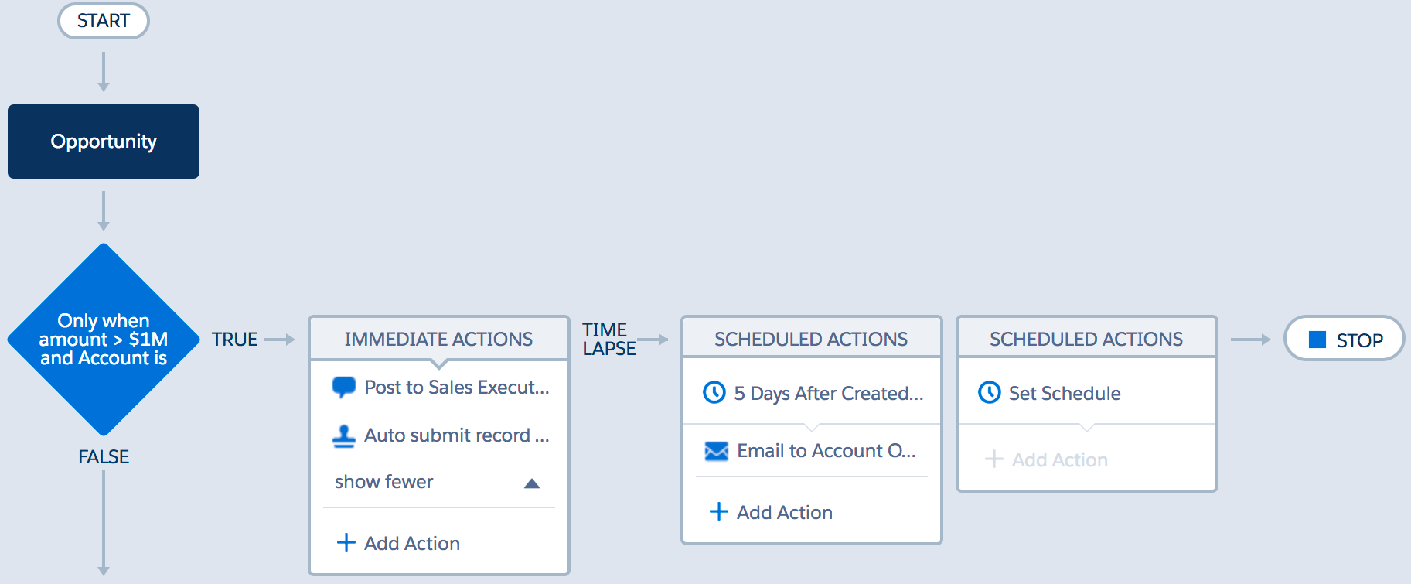Viewport: 1411px width, 584px height.
Task: Click the plus icon in Immediate Actions box
Action: 346,543
